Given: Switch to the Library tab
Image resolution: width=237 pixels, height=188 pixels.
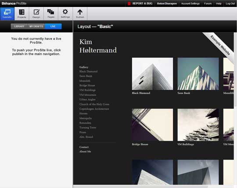Looking at the screenshot, I should [19, 26].
